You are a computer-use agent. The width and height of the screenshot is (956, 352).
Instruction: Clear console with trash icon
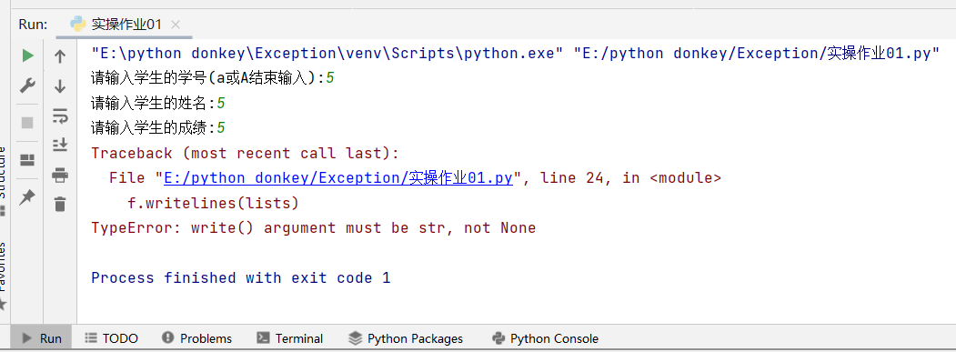(60, 204)
